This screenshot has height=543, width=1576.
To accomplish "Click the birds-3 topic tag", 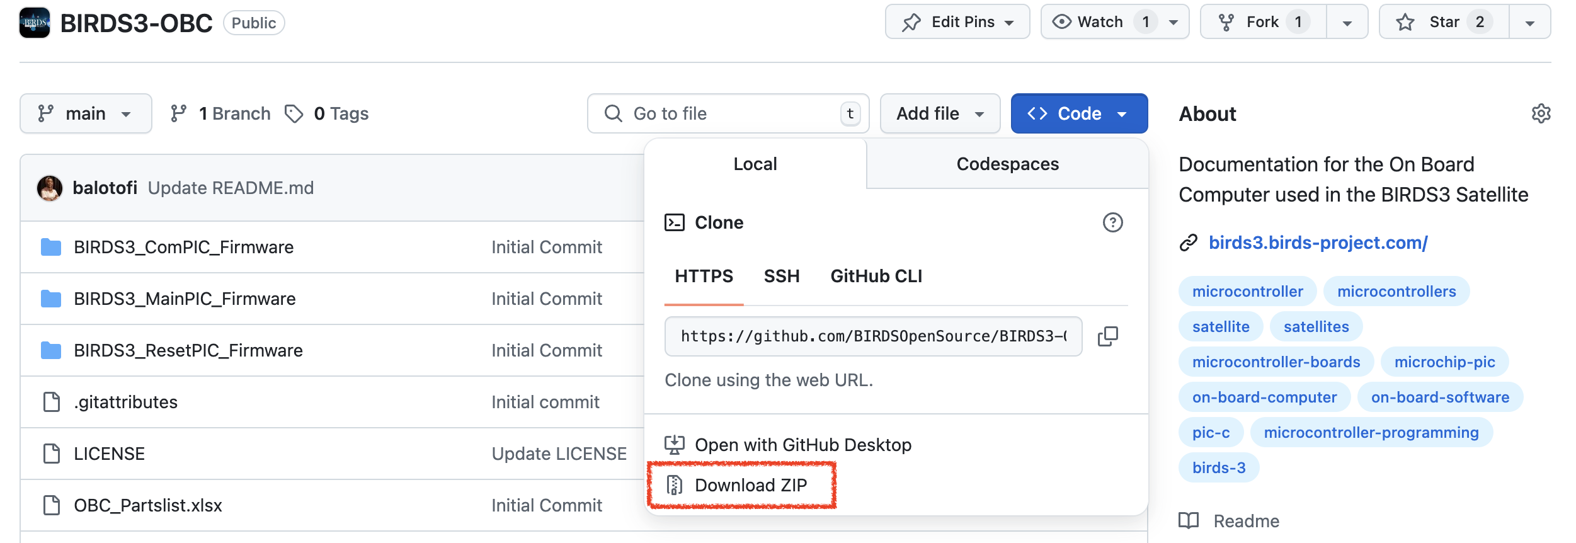I will coord(1219,468).
